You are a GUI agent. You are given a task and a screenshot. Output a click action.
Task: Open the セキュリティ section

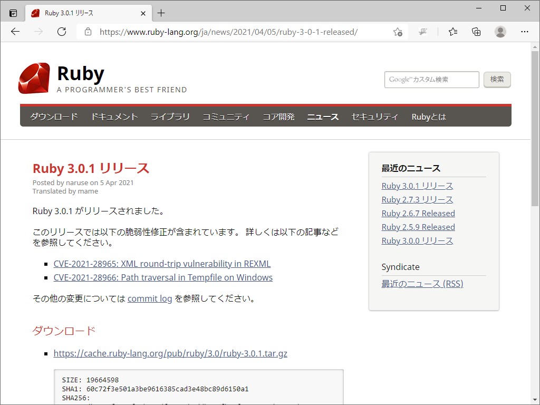[375, 117]
